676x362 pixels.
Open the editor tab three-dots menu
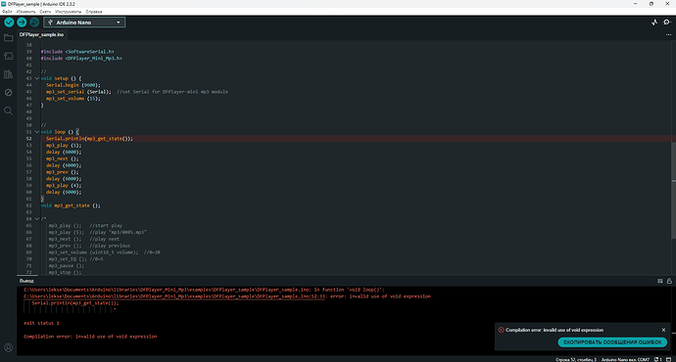pos(668,35)
